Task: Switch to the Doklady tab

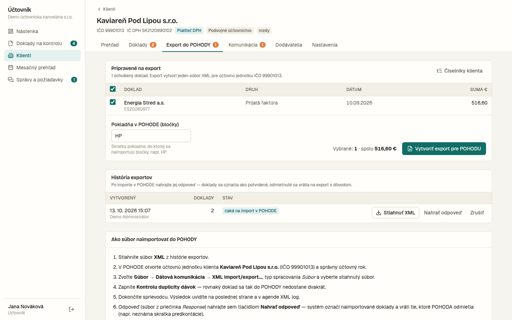Action: pyautogui.click(x=142, y=45)
